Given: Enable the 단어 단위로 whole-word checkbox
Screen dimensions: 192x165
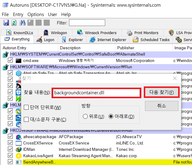Looking at the screenshot, I should pyautogui.click(x=26, y=107).
